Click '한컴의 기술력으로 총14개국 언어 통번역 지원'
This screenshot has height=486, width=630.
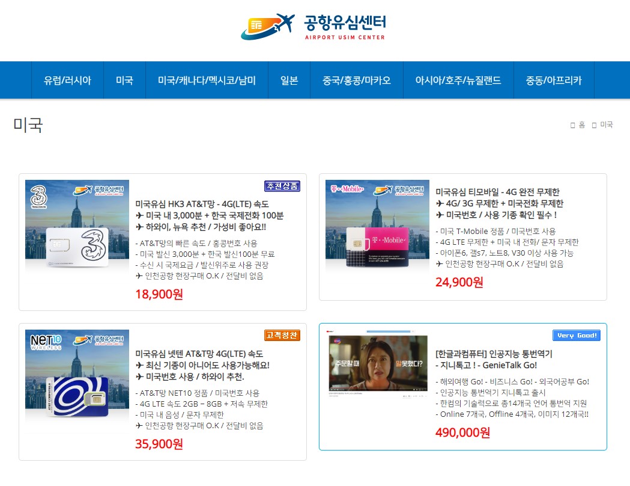(513, 404)
